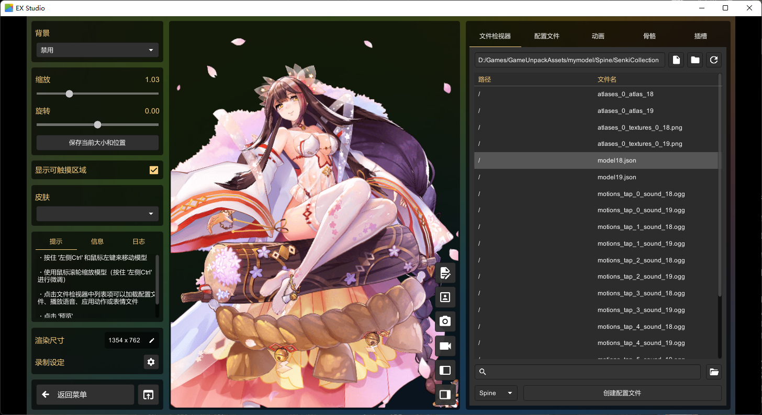Click the portrait icon on canvas

(x=445, y=297)
